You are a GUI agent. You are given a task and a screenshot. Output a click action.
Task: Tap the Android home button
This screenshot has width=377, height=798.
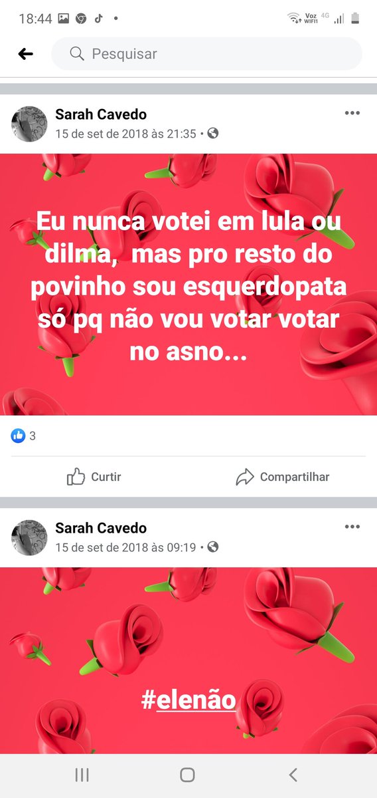(x=188, y=775)
